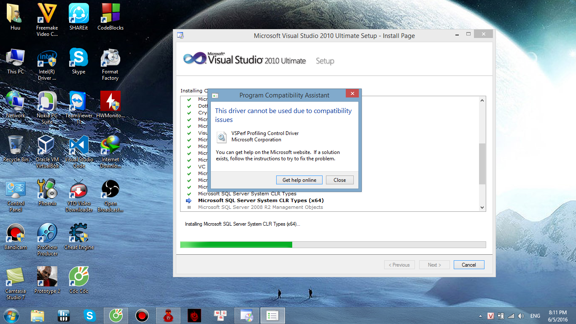Viewport: 576px width, 324px height.
Task: Cancel the Visual Studio setup
Action: 469,265
